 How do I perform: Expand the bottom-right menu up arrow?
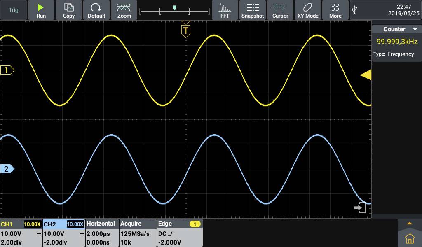click(409, 224)
